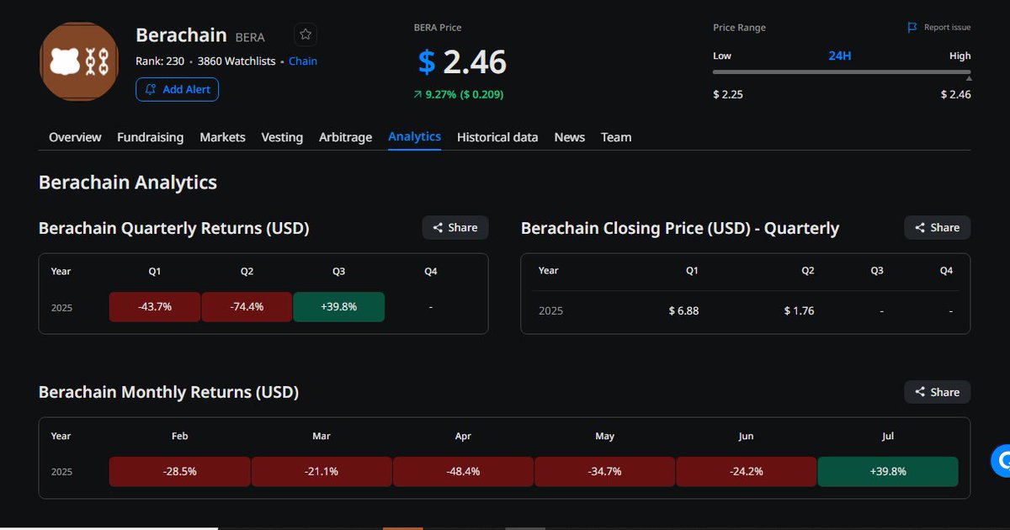This screenshot has width=1010, height=530.
Task: Click the 9.27% ($ 0.209) change
Action: click(x=459, y=94)
